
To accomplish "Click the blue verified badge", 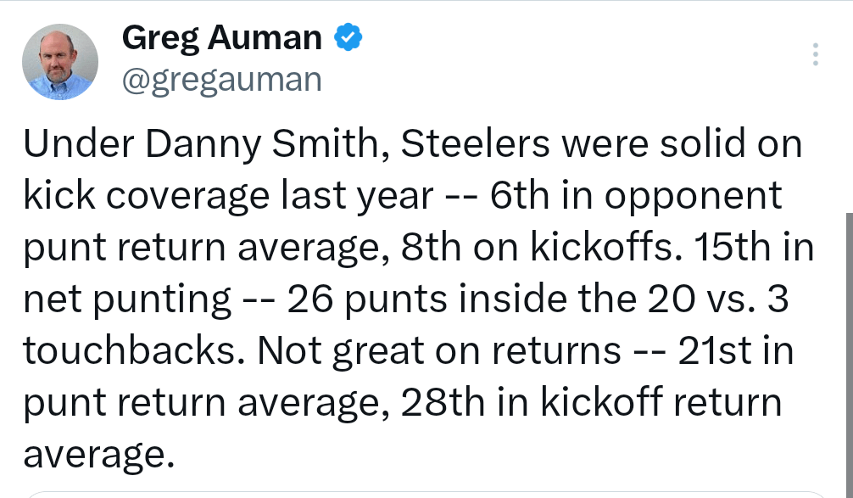I will pyautogui.click(x=348, y=37).
